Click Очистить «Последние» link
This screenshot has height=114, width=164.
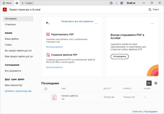[145, 111]
